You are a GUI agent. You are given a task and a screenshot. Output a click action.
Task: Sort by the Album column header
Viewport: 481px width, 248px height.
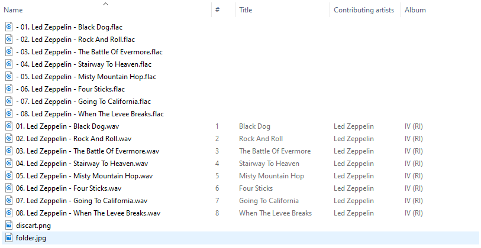pos(415,10)
